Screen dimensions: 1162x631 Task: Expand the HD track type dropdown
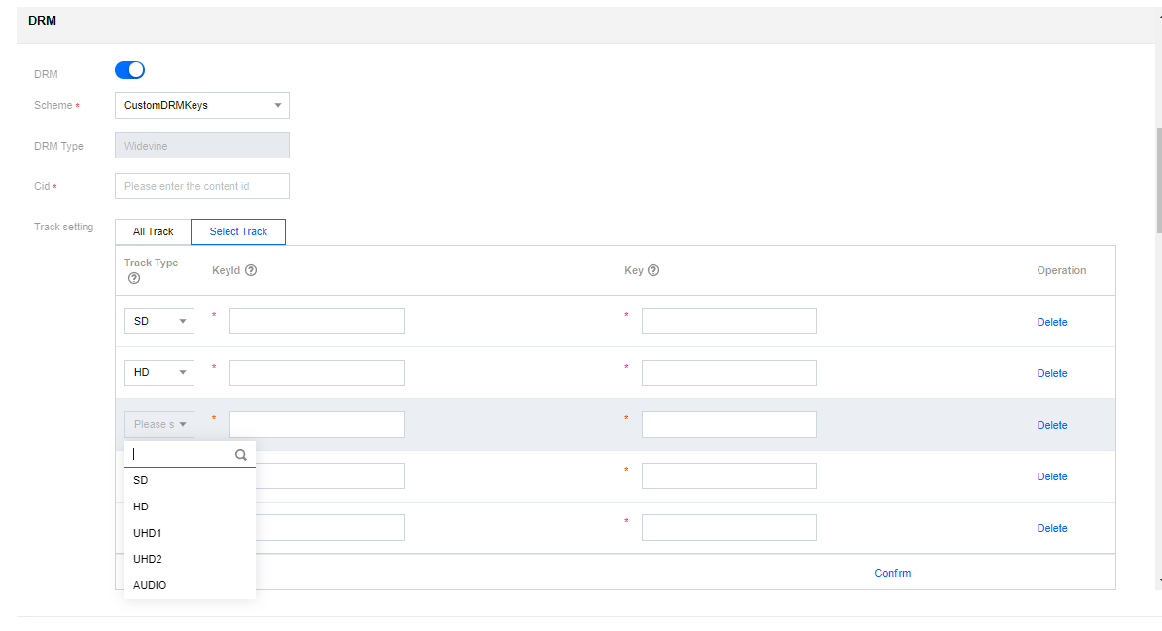point(159,373)
